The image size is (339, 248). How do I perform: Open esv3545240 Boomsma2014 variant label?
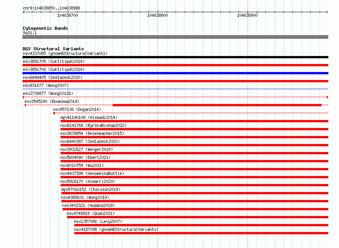(52, 101)
